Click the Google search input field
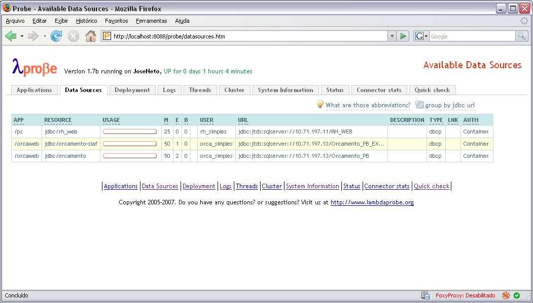 [x=472, y=36]
